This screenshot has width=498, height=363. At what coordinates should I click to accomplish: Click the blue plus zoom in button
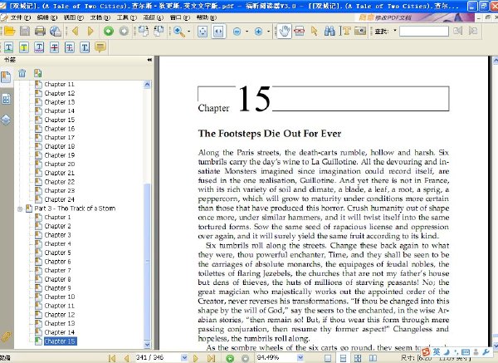coord(258,32)
